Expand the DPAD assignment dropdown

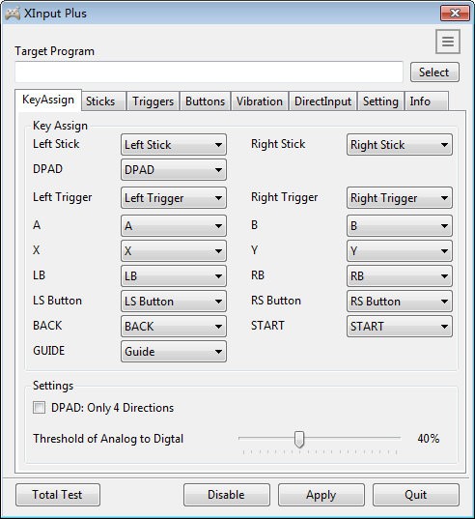(174, 170)
